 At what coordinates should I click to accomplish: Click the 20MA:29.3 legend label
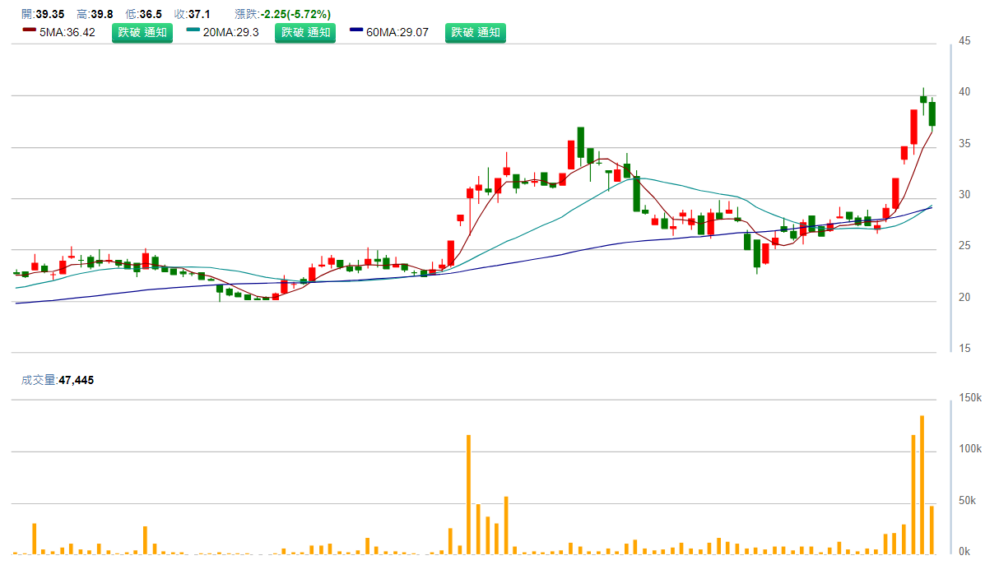[x=231, y=33]
